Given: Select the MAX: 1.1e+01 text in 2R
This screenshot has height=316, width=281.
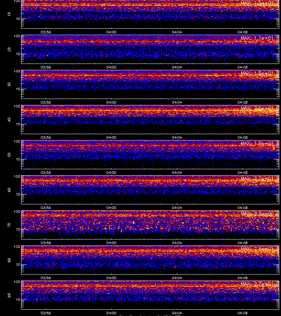Looking at the screenshot, I should [x=257, y=38].
